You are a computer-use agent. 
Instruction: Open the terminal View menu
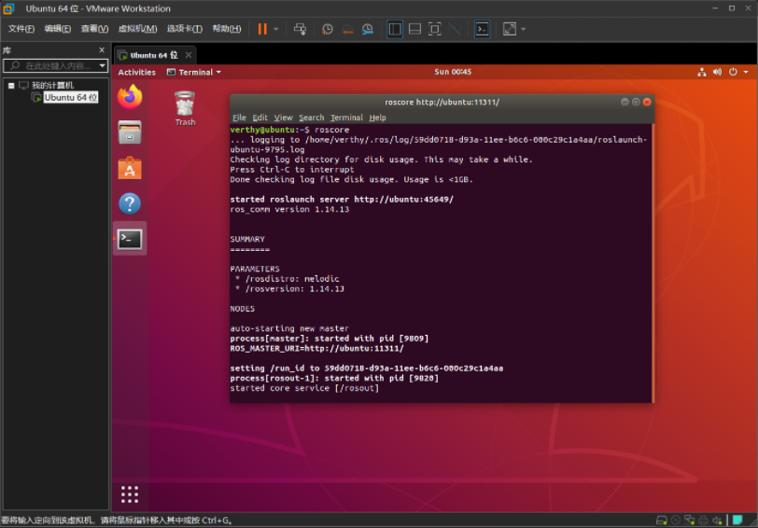[283, 118]
